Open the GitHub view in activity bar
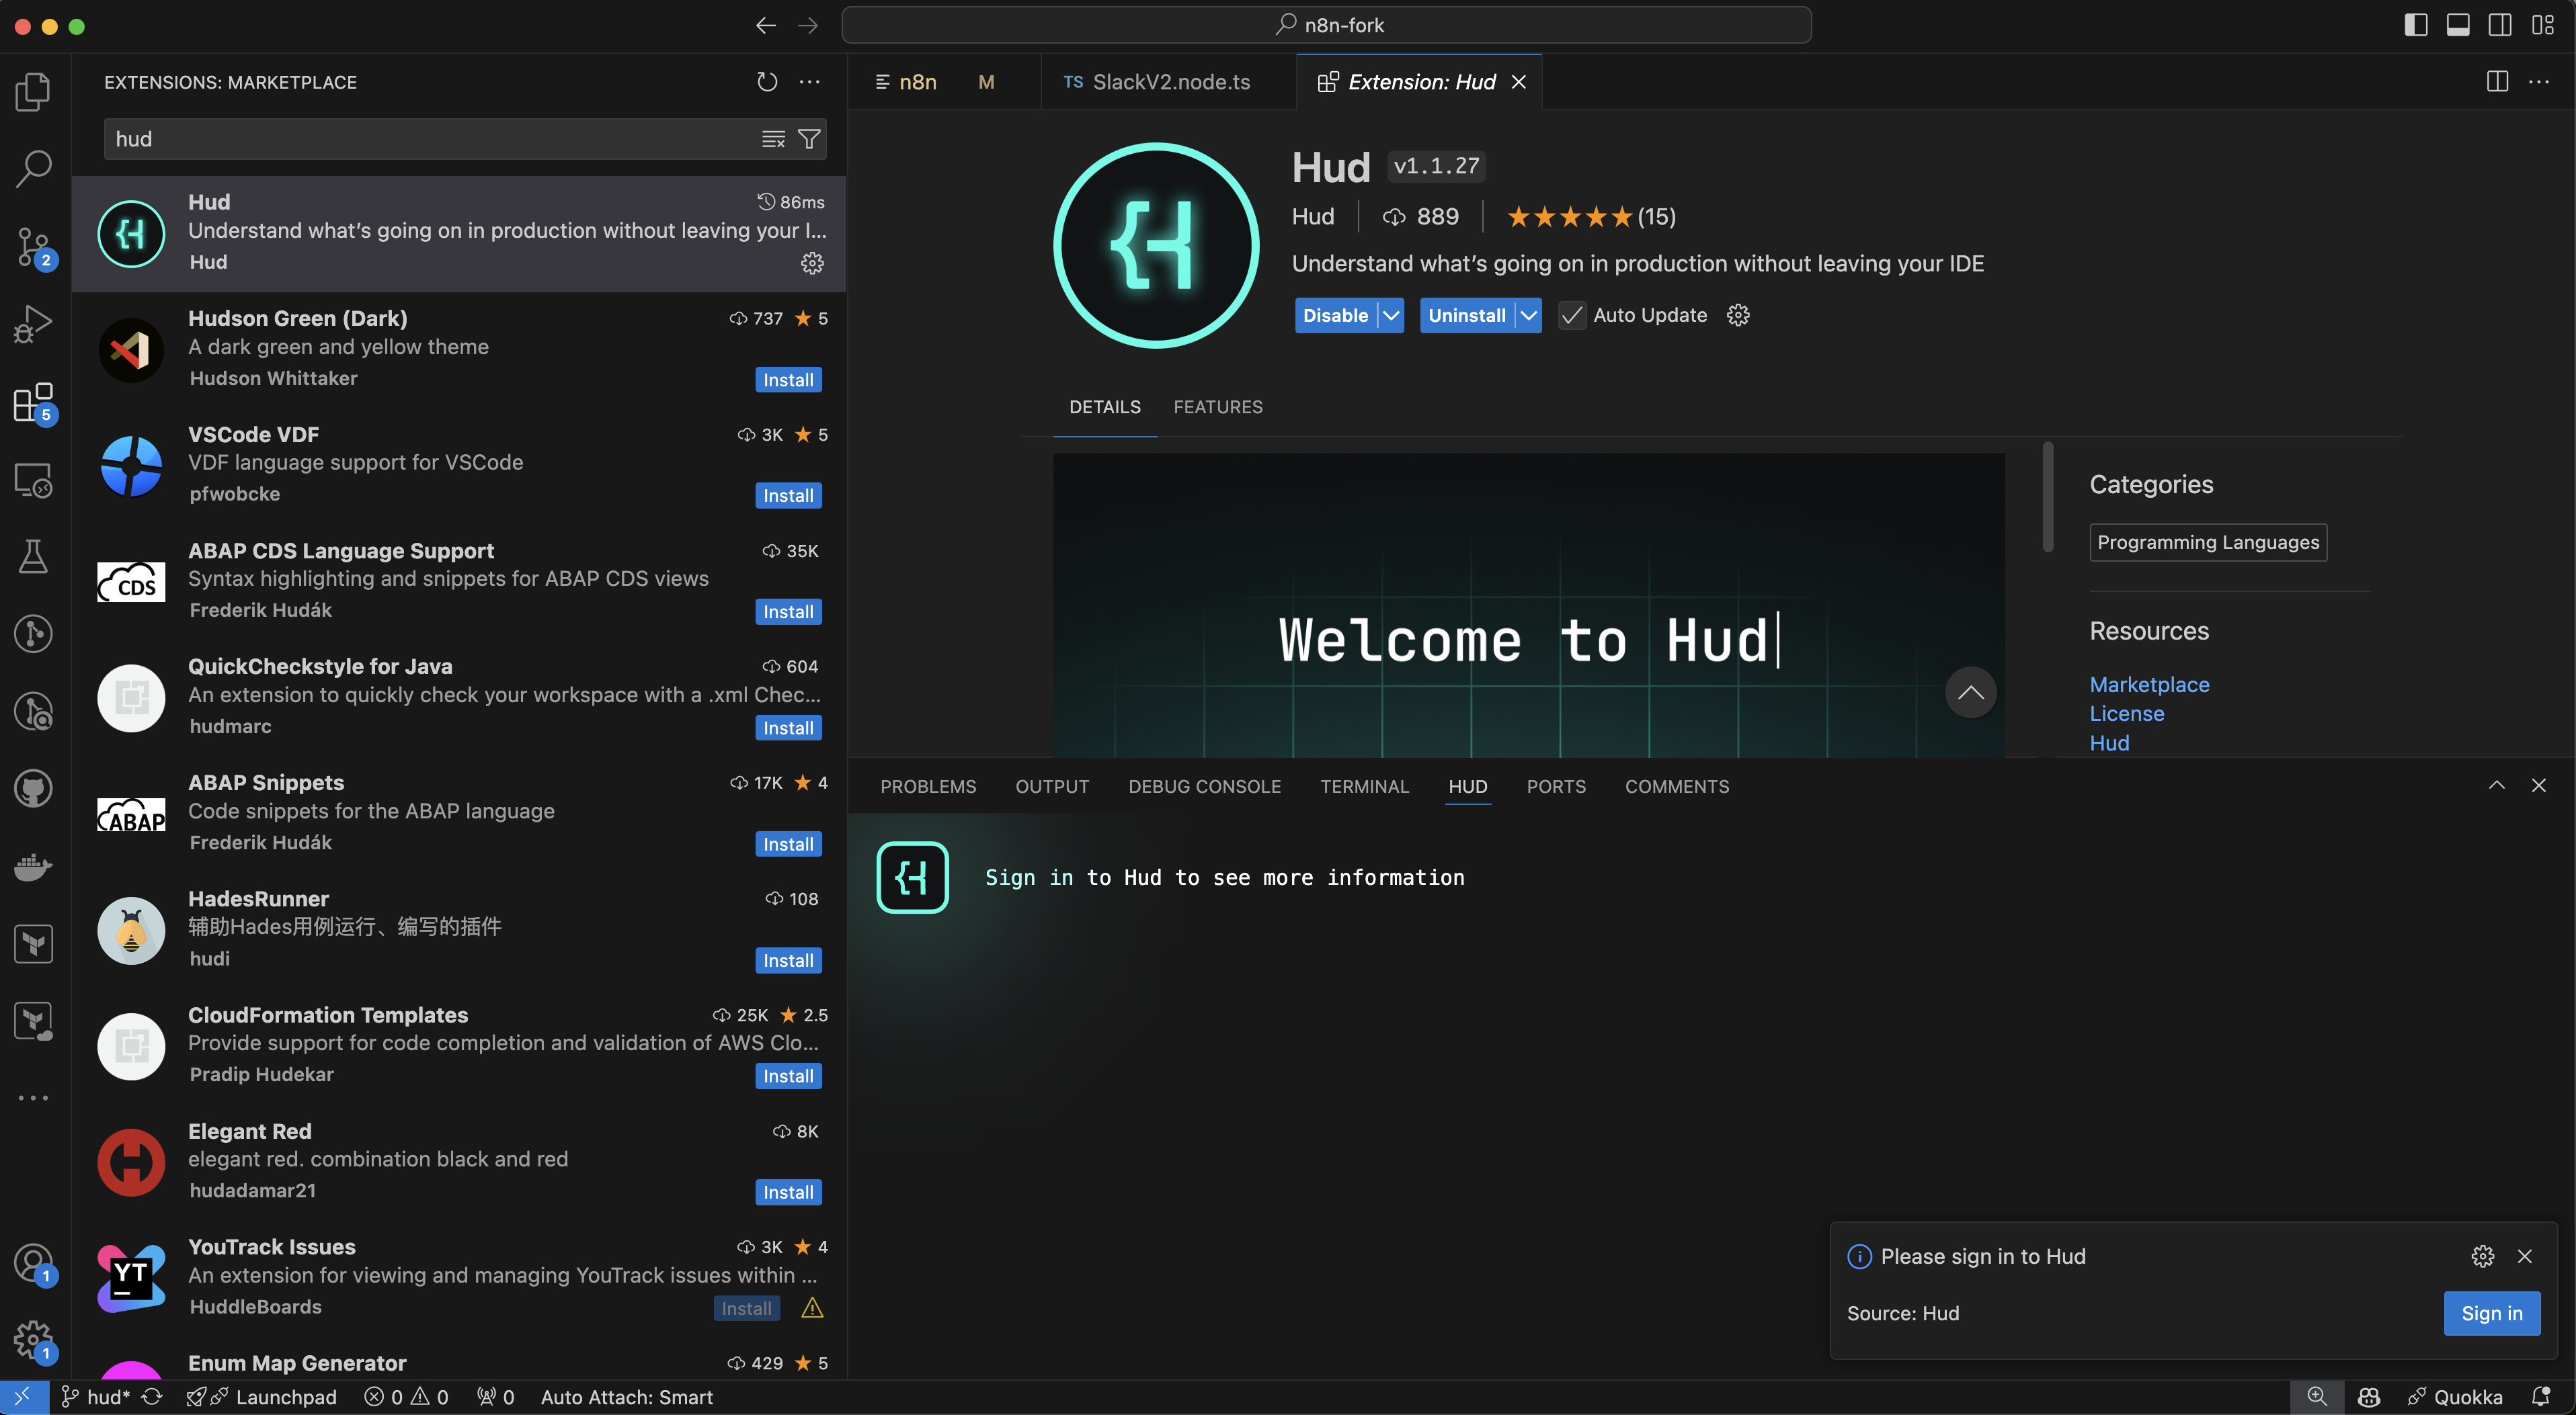Viewport: 2576px width, 1415px height. (x=33, y=788)
